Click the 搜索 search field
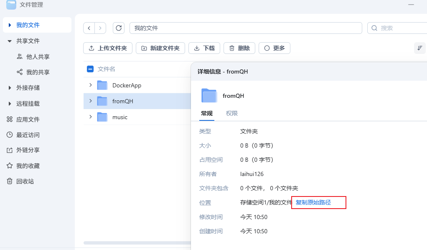The width and height of the screenshot is (427, 250). pos(399,28)
